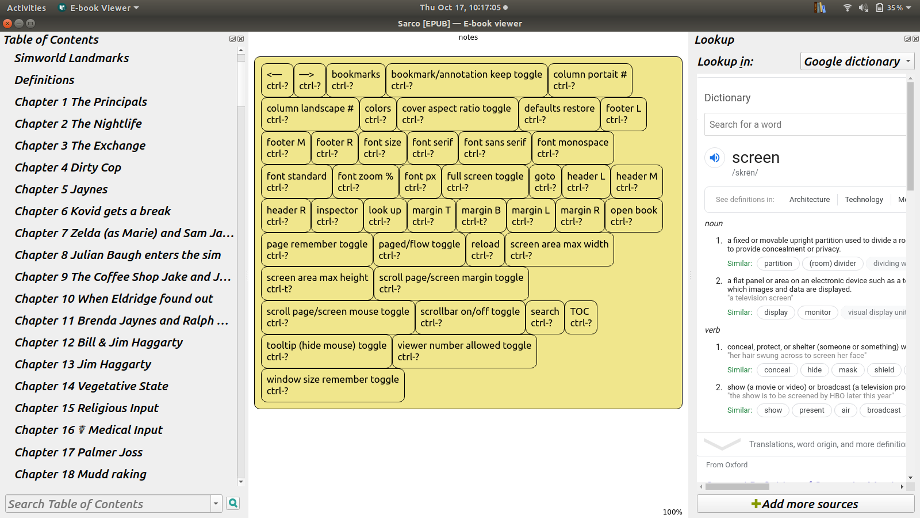The width and height of the screenshot is (920, 518).
Task: Select the Architecture definitions tab
Action: click(x=810, y=199)
